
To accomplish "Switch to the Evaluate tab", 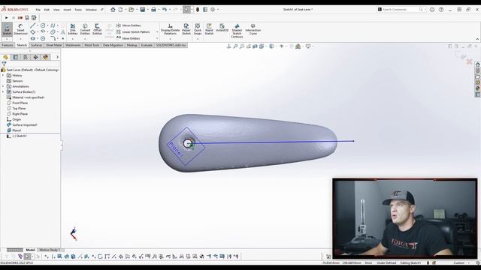I will [147, 45].
